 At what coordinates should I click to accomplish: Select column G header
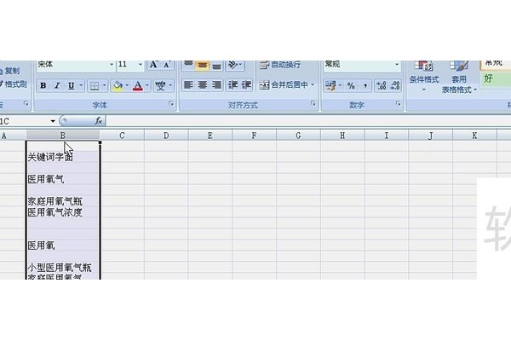298,136
